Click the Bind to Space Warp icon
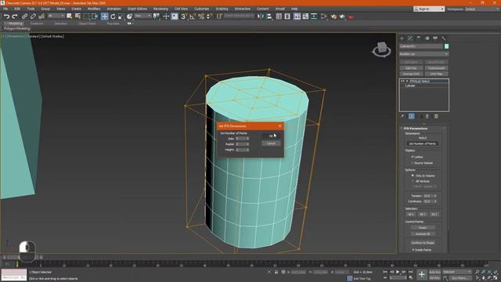The width and height of the screenshot is (501, 282). (x=41, y=16)
